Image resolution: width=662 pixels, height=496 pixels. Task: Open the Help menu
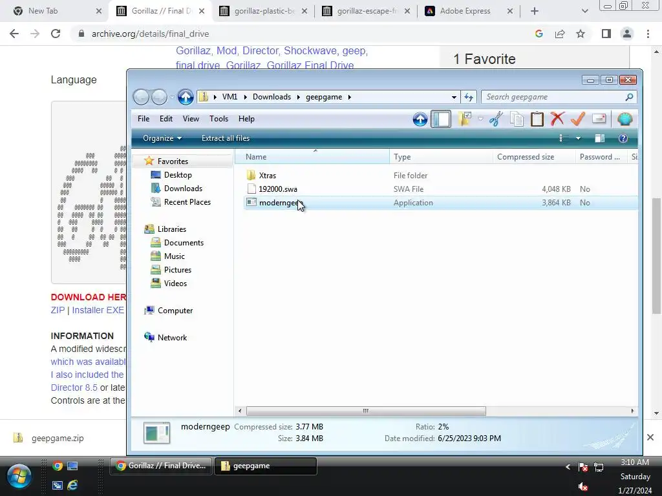(246, 119)
